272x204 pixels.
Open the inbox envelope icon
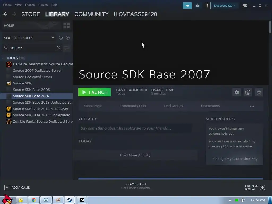tap(197, 6)
